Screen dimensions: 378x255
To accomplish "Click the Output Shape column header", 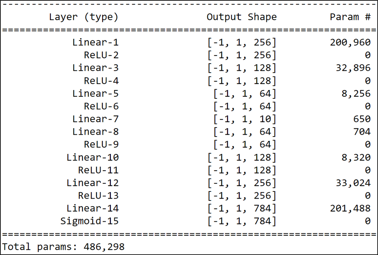I will coord(241,17).
